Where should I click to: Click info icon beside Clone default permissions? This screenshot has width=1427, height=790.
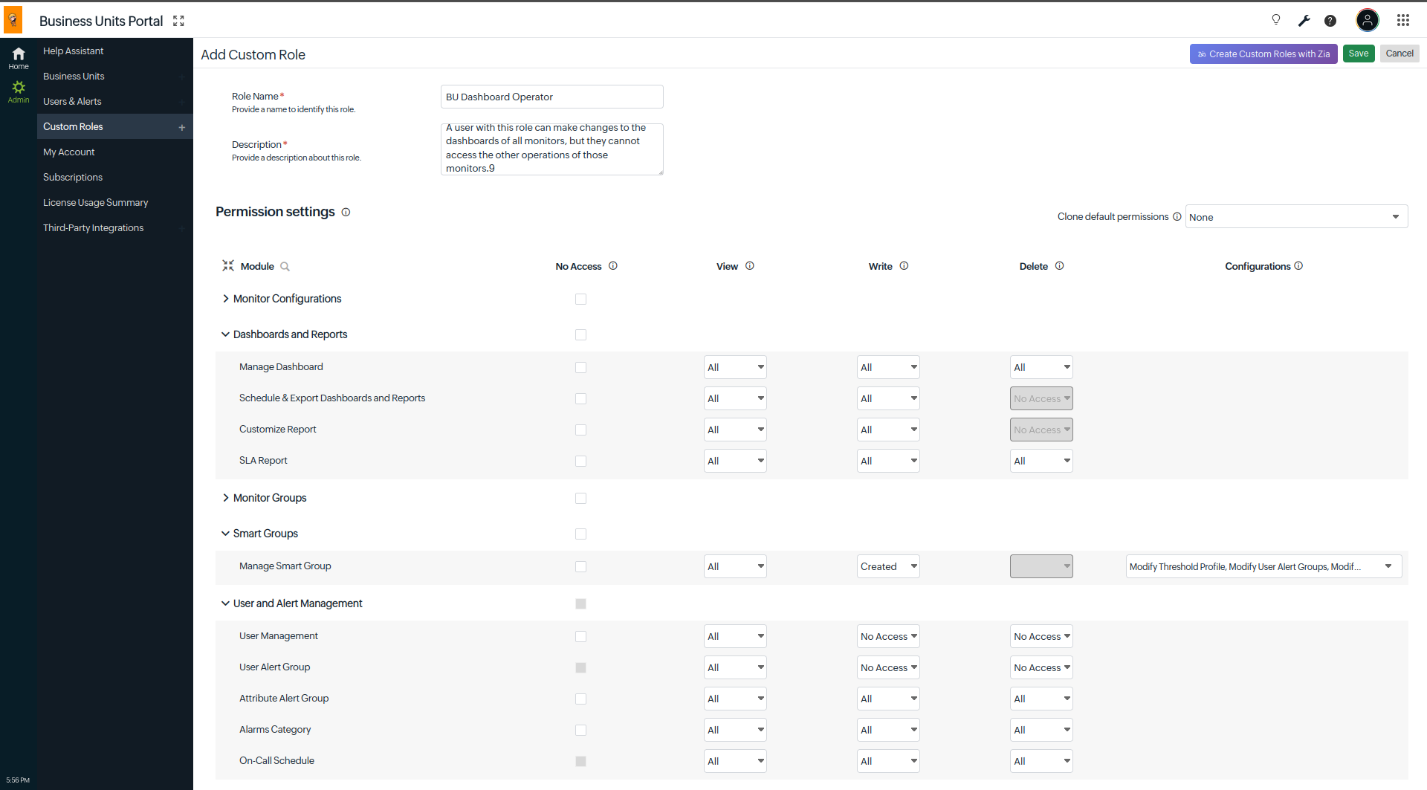(x=1177, y=217)
